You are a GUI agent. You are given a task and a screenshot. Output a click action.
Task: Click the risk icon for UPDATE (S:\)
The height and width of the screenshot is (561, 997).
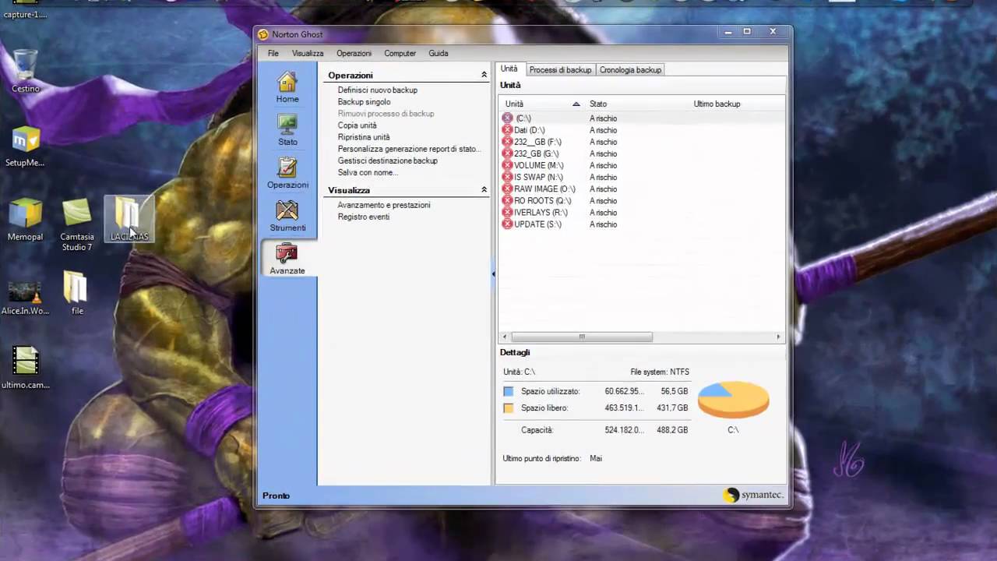pos(508,224)
